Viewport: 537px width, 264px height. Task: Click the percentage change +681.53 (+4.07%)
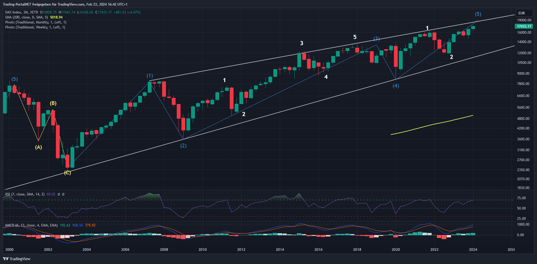click(127, 12)
